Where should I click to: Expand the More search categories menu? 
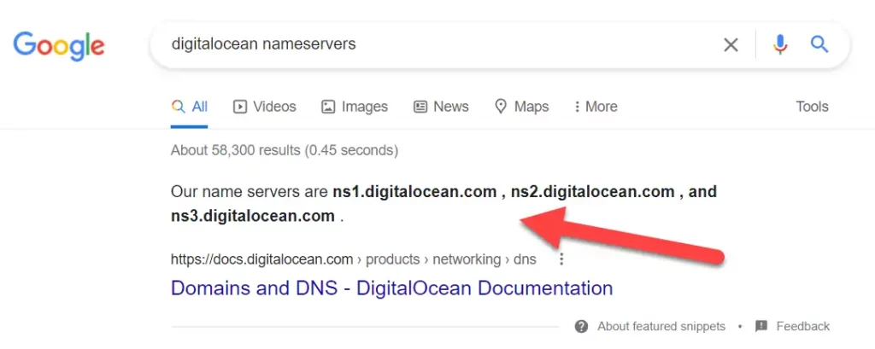point(595,107)
